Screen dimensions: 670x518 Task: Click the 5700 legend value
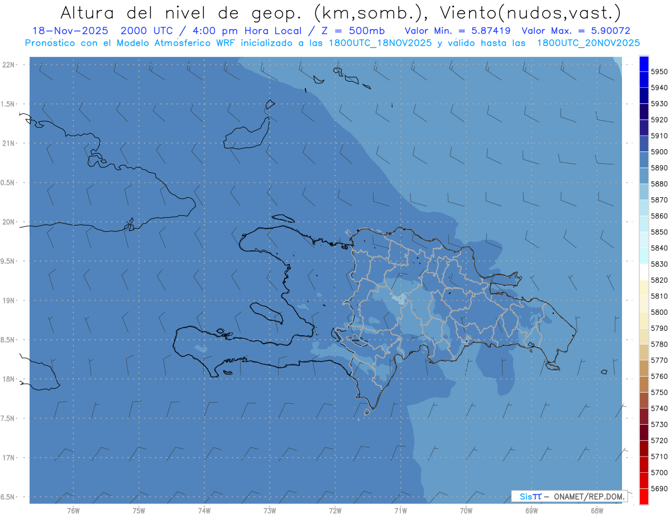(659, 472)
